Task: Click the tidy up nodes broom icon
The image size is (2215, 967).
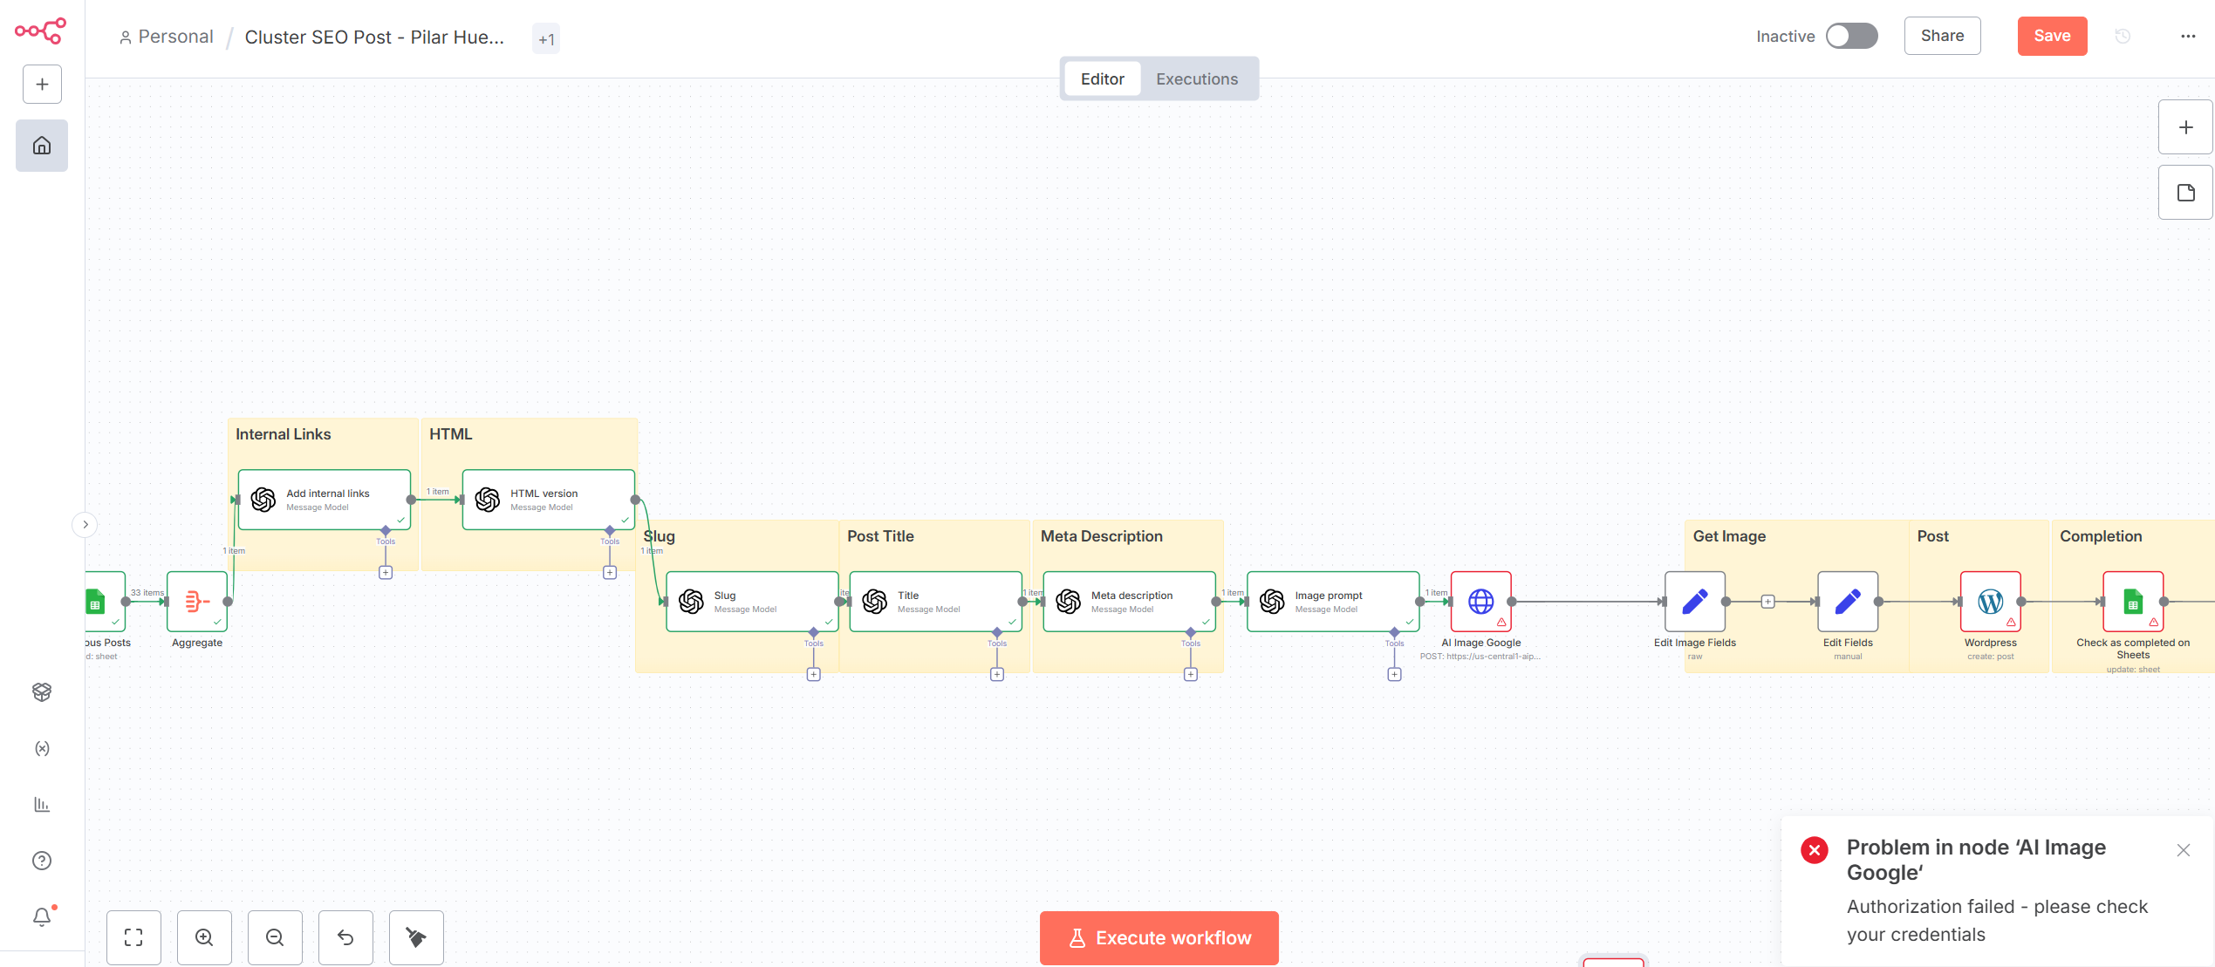Action: coord(416,937)
